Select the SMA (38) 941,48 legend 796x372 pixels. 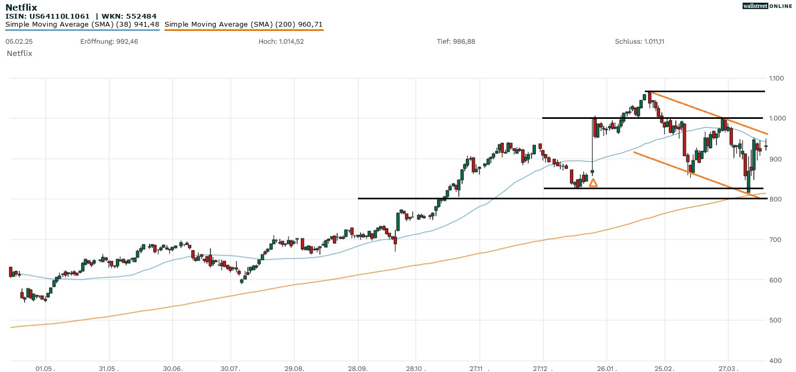point(82,25)
